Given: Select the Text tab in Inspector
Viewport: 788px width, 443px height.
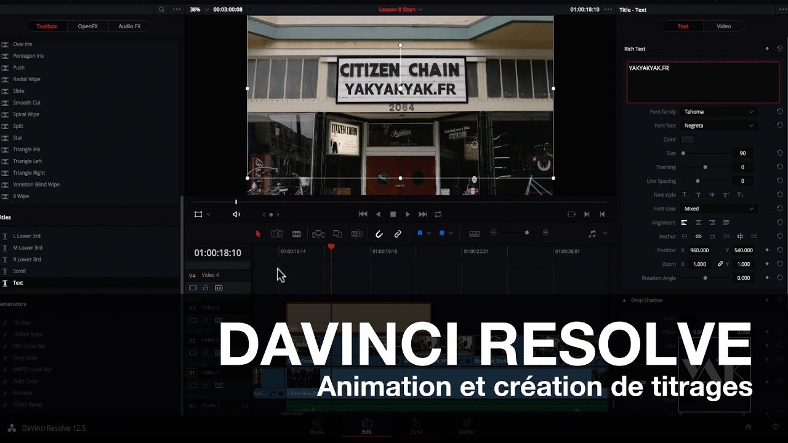Looking at the screenshot, I should click(x=683, y=26).
